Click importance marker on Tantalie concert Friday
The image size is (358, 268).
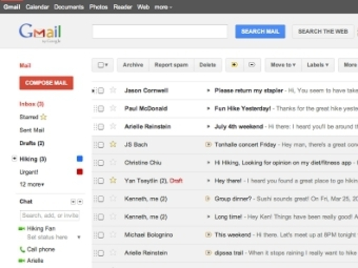point(208,144)
